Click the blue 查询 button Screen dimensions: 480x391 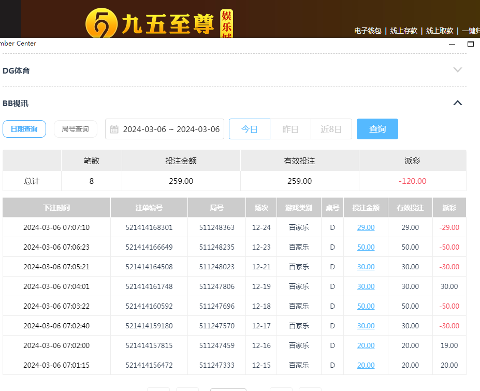pos(377,129)
